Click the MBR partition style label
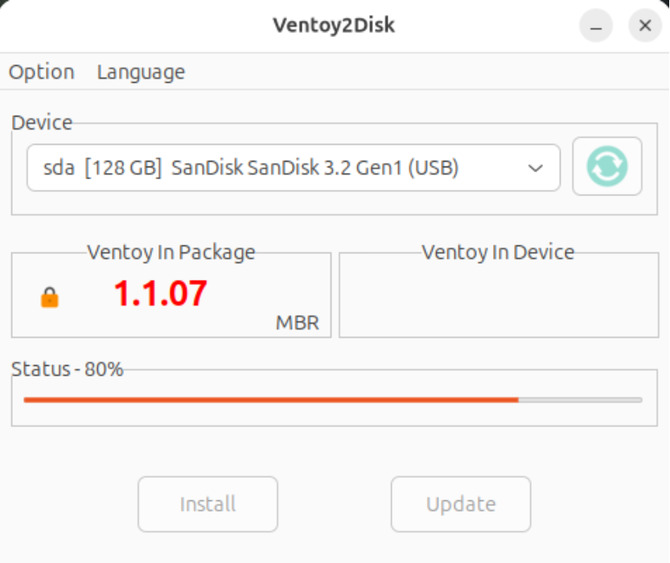 298,323
